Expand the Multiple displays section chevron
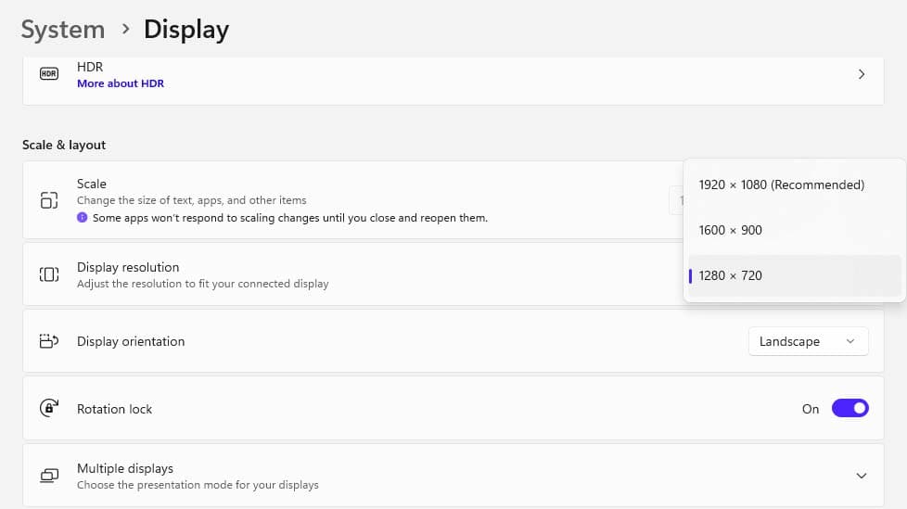This screenshot has width=907, height=509. click(862, 476)
